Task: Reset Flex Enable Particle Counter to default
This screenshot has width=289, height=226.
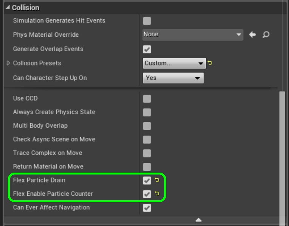Action: (157, 193)
